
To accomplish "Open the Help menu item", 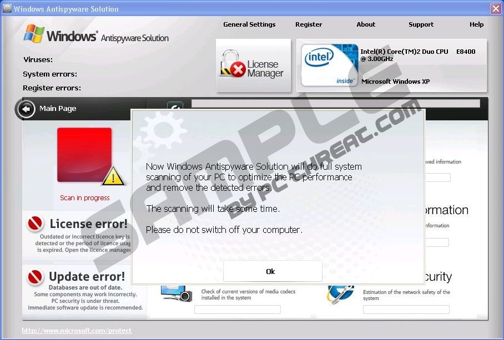I will pos(476,24).
